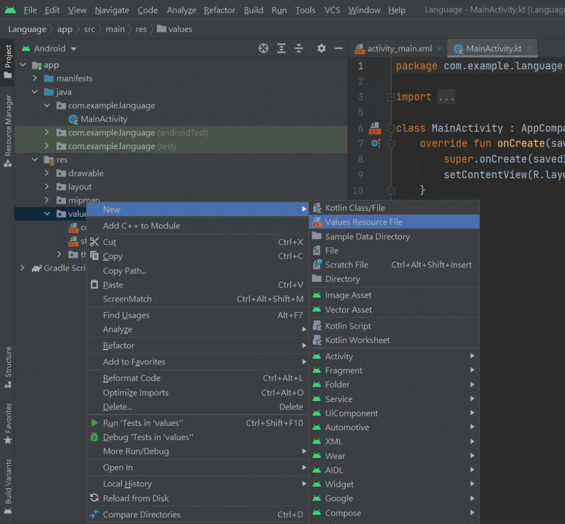This screenshot has height=524, width=565.
Task: Click Delete... in context menu
Action: click(198, 407)
